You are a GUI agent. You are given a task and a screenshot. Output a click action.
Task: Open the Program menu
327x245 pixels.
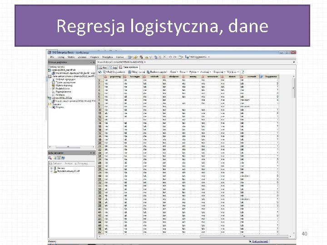click(94, 57)
